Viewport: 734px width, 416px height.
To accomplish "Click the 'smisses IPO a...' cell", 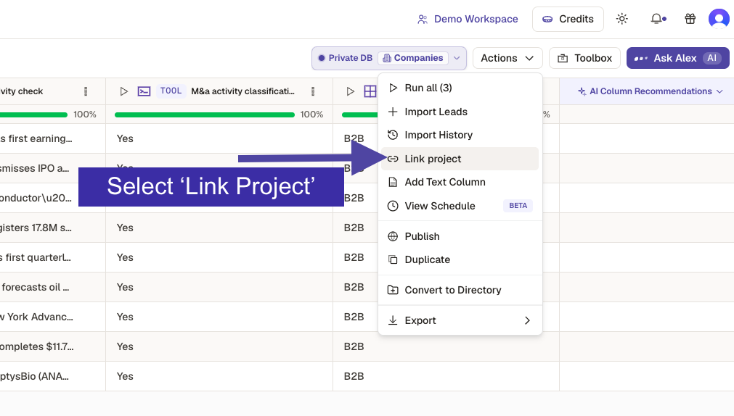I will point(52,168).
